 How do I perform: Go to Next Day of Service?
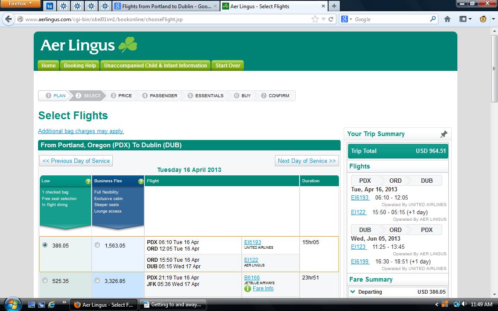tap(306, 161)
